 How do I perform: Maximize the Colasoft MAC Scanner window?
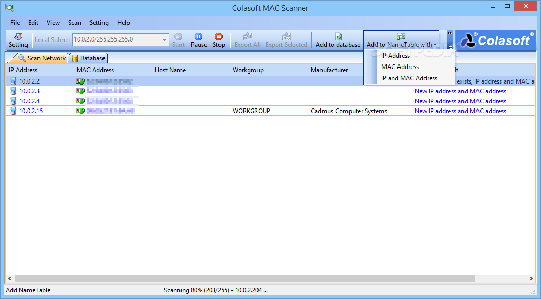pos(507,6)
